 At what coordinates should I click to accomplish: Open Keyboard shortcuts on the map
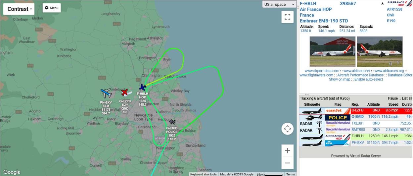204,174
